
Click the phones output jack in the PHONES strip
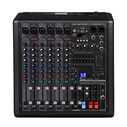point(103,98)
